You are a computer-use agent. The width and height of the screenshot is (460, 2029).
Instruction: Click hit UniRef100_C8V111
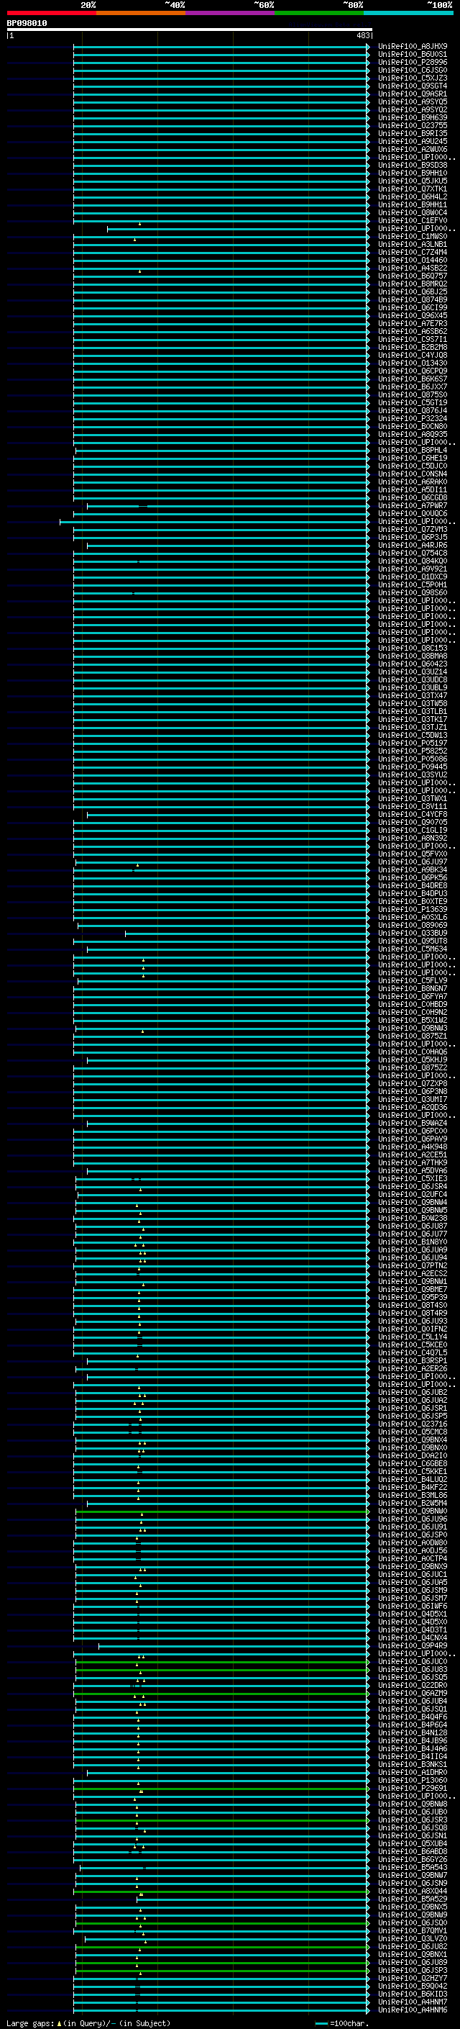click(413, 807)
